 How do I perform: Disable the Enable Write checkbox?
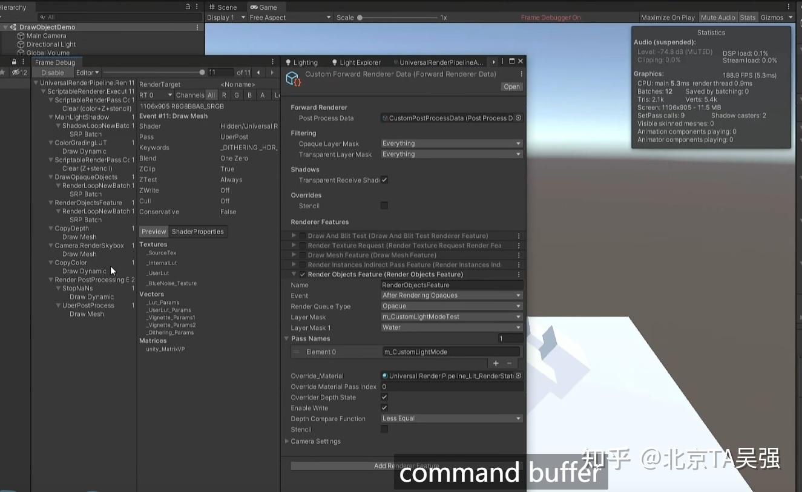click(x=384, y=407)
